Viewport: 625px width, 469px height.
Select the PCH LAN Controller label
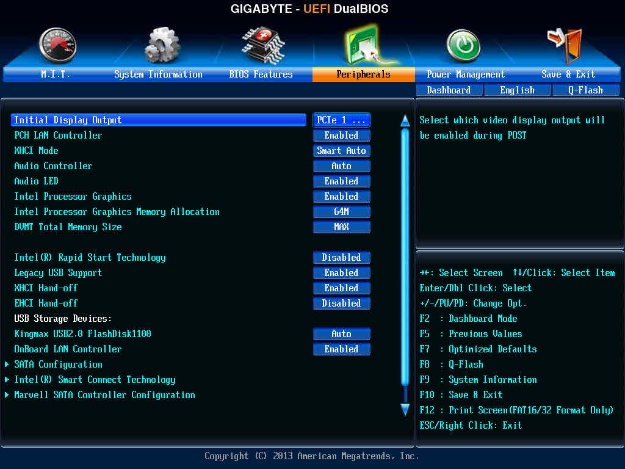(58, 136)
